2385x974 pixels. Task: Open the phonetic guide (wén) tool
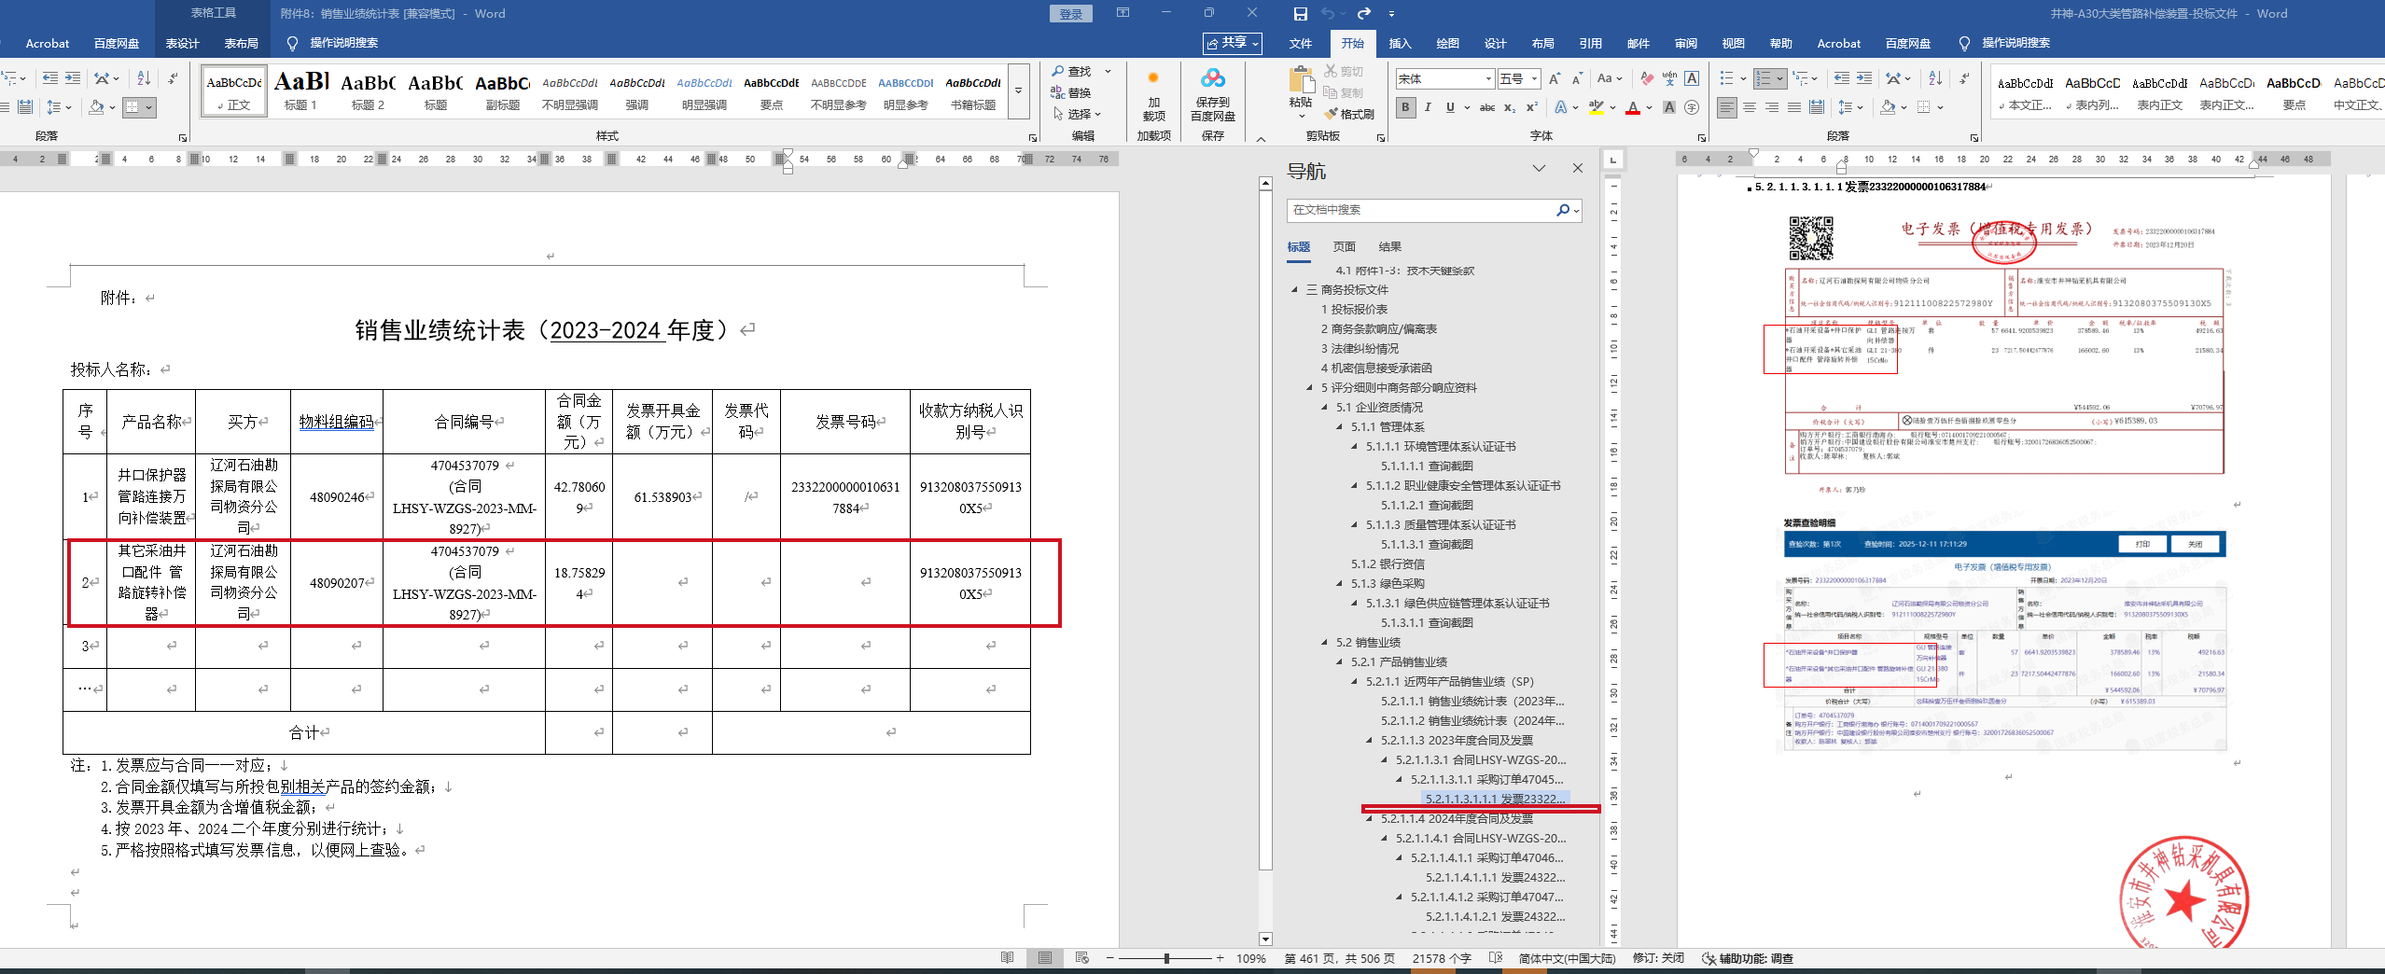[1669, 79]
